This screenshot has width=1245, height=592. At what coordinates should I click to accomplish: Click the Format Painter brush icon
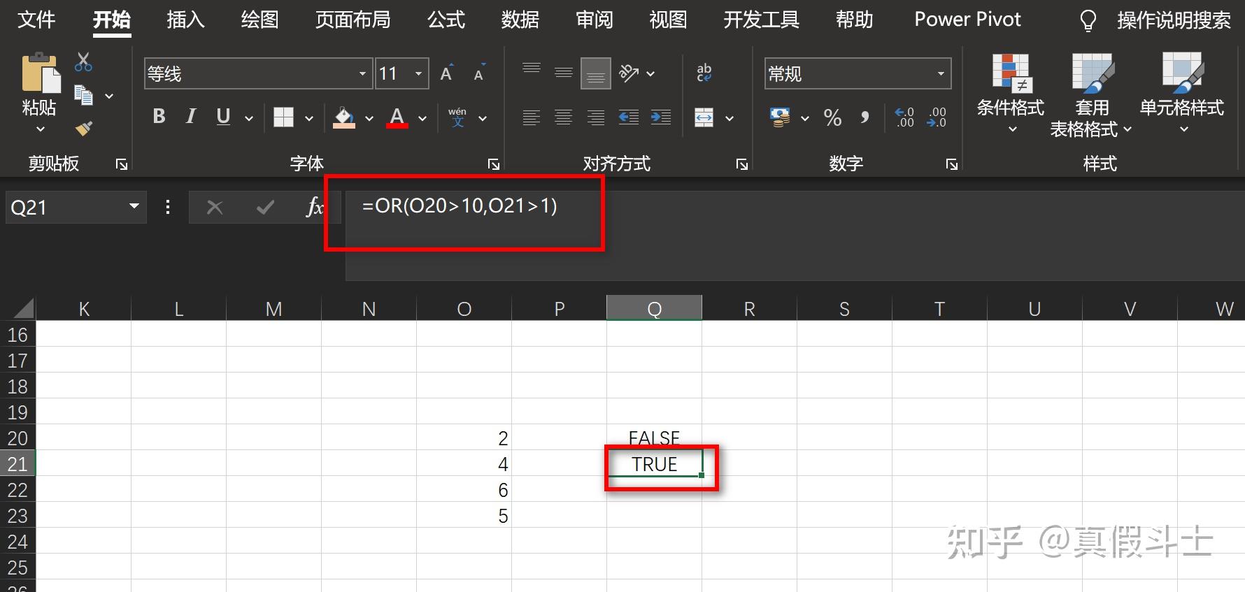[x=83, y=128]
